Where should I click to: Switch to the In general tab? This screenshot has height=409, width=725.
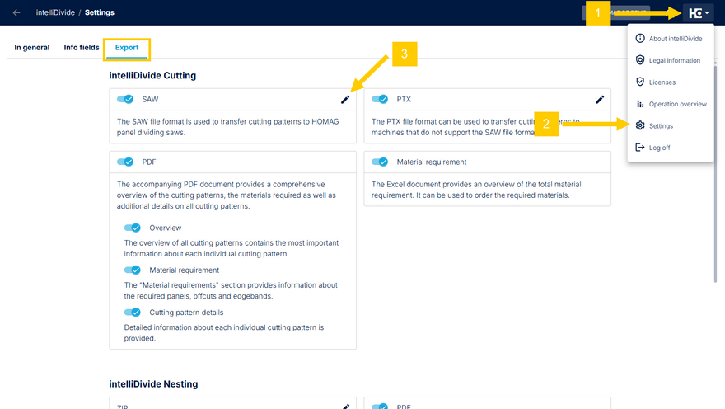tap(32, 48)
